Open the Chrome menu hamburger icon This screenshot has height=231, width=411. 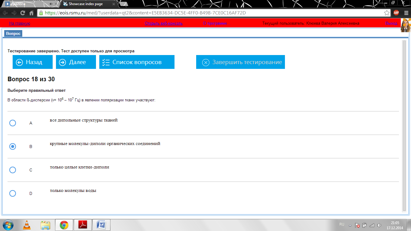click(x=406, y=13)
